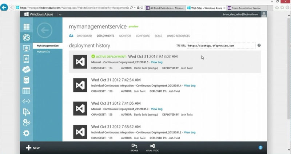Screen dimensions: 291x154
Task: Open SQL Databases DB icon in sidebar
Action: (x=26, y=80)
